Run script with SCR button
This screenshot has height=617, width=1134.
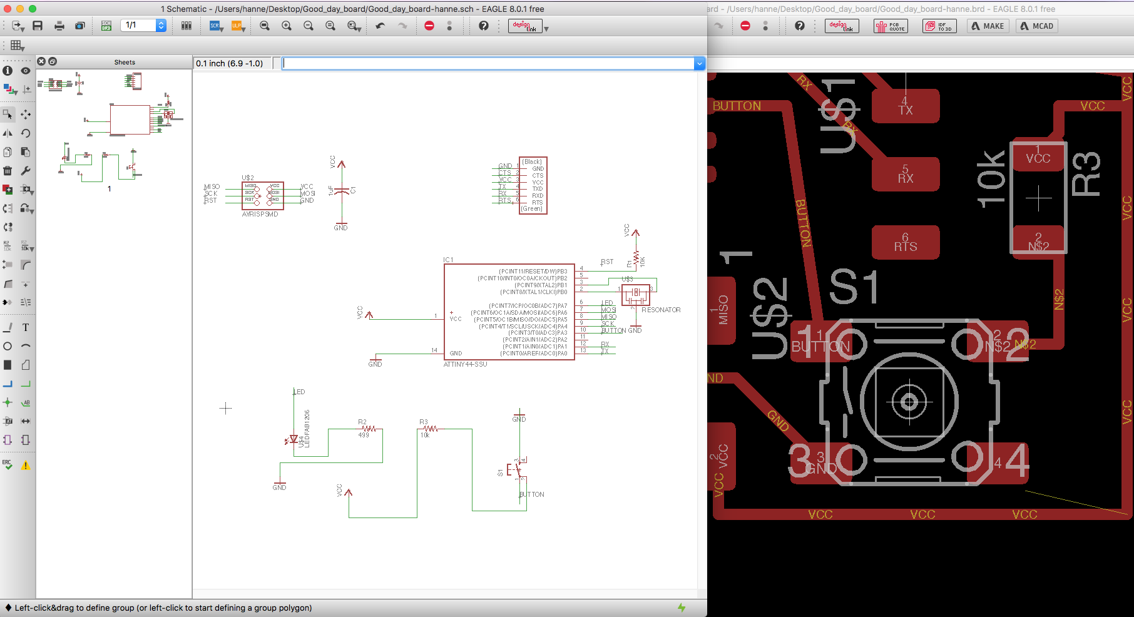point(216,26)
